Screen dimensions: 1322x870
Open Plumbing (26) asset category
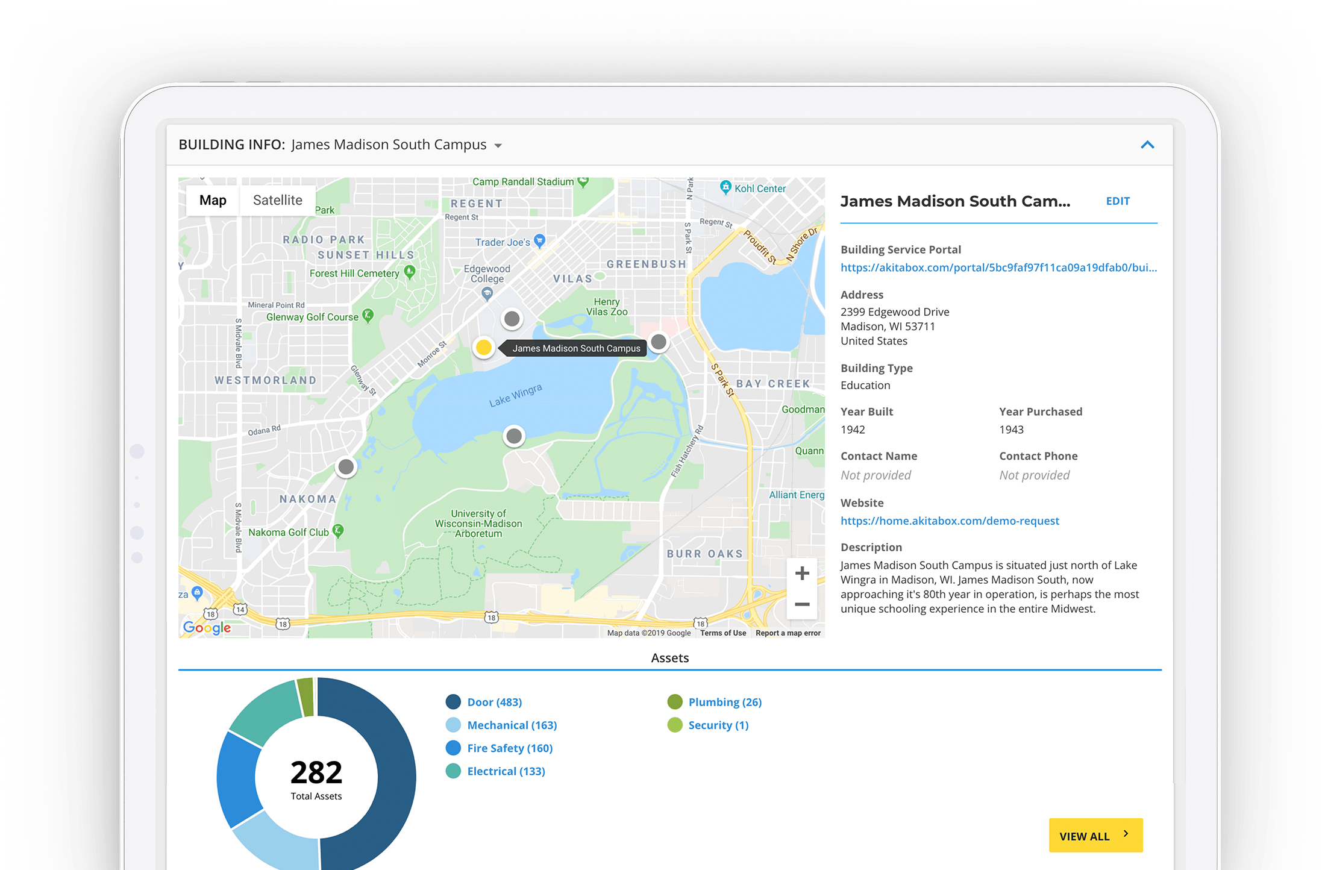click(x=725, y=702)
